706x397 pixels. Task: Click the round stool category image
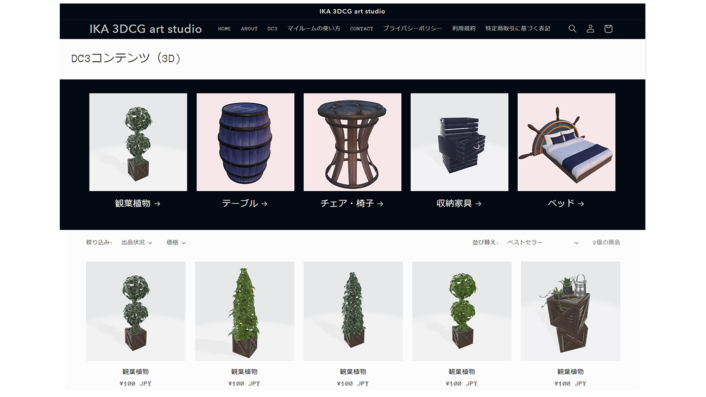[352, 142]
